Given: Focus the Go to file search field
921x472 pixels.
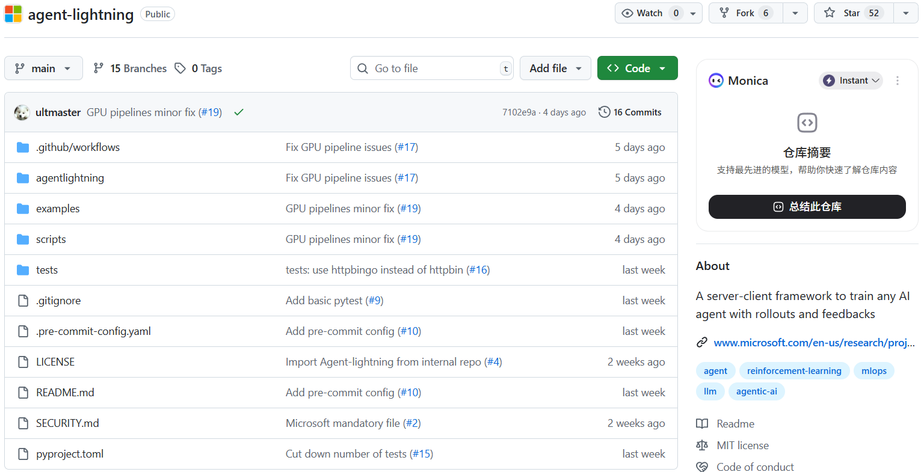Looking at the screenshot, I should 432,69.
